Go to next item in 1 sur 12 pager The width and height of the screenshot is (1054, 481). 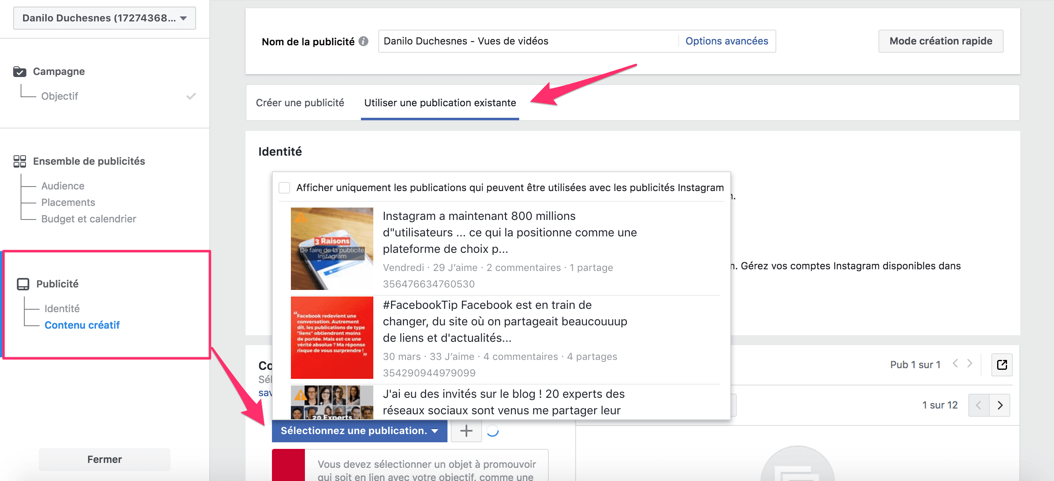coord(1000,405)
